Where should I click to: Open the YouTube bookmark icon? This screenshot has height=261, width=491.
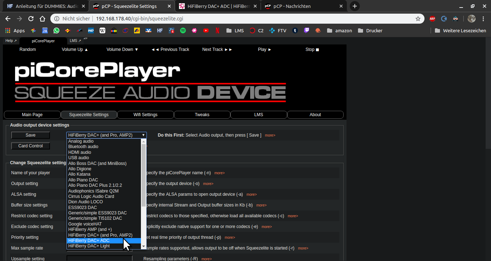[x=206, y=30]
